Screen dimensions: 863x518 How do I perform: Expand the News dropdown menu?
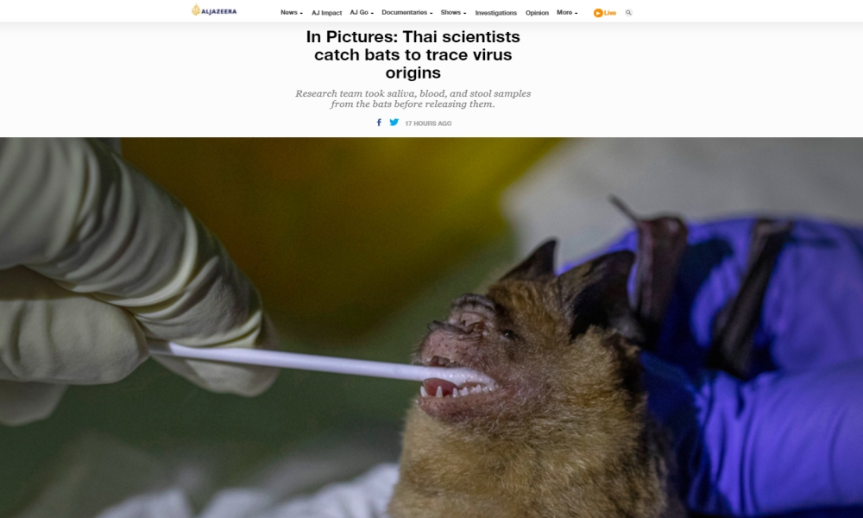pos(291,13)
